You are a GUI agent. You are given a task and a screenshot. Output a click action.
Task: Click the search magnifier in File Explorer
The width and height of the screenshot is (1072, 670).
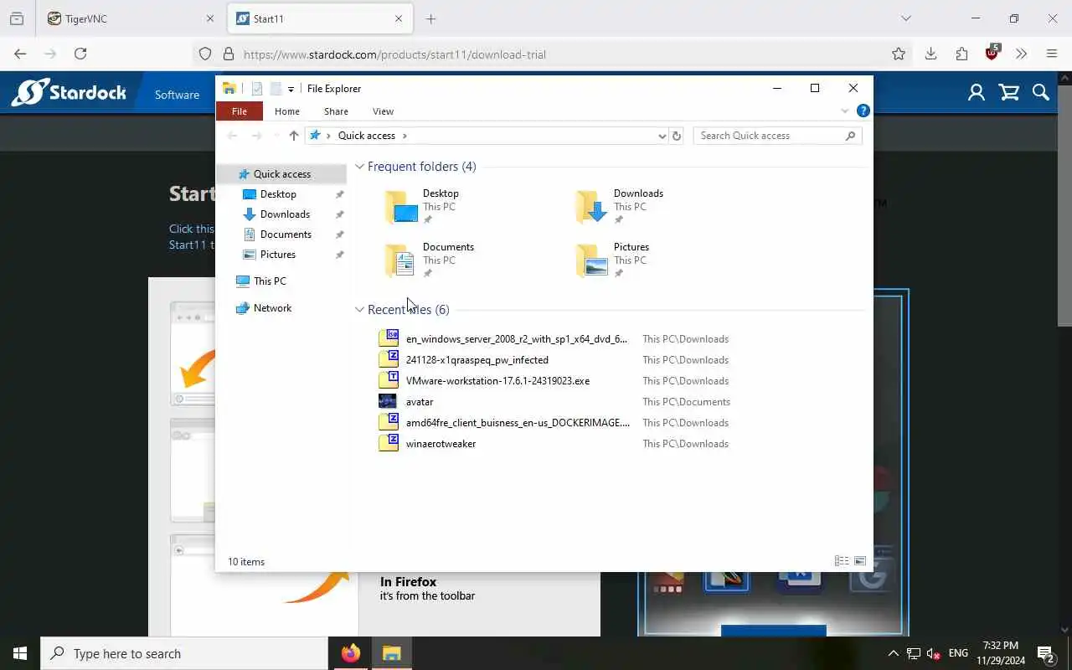(x=851, y=136)
